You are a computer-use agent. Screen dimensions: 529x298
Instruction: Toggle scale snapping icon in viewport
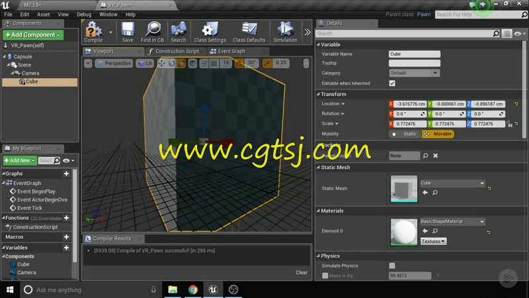point(267,63)
